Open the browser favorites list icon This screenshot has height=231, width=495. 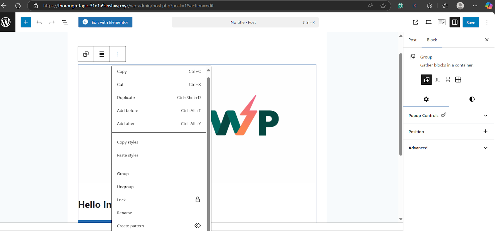[445, 6]
